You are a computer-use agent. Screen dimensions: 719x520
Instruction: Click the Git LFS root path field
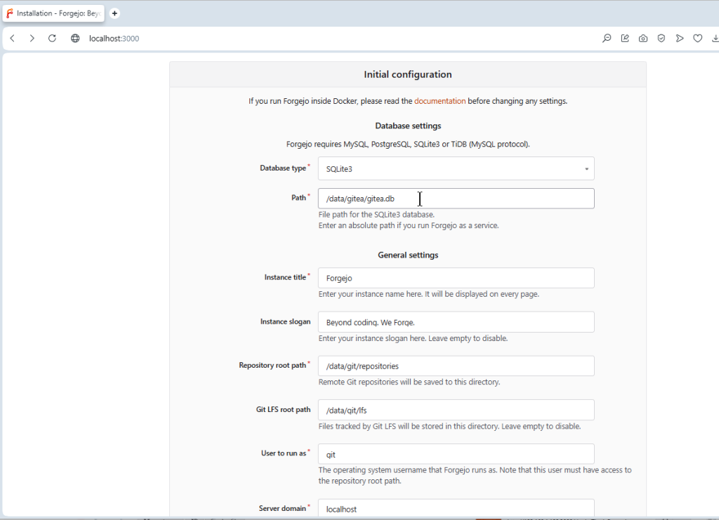pyautogui.click(x=456, y=410)
